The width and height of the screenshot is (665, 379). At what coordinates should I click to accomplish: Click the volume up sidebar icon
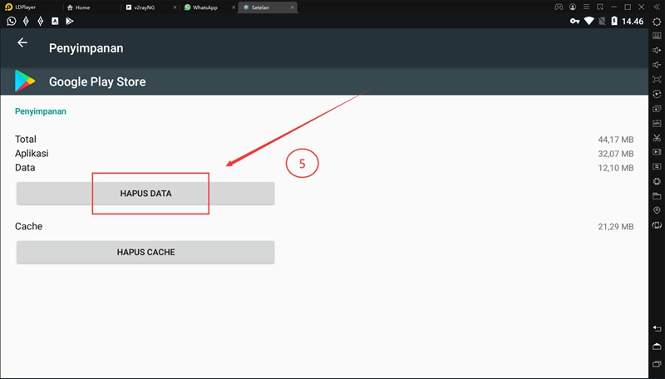coord(657,51)
